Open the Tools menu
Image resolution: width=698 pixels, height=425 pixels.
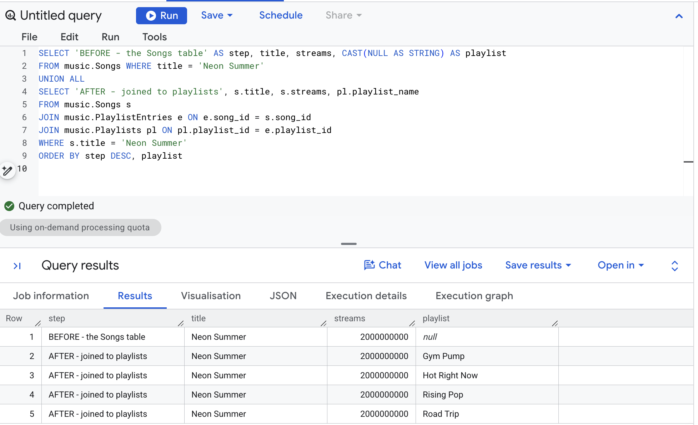(x=155, y=37)
